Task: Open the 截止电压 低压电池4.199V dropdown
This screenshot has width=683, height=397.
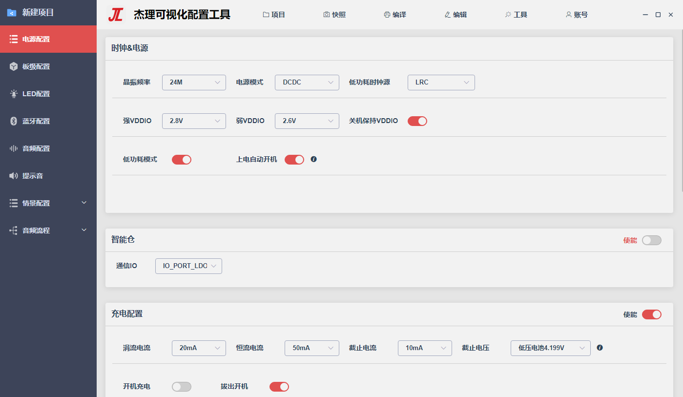Action: pos(551,348)
